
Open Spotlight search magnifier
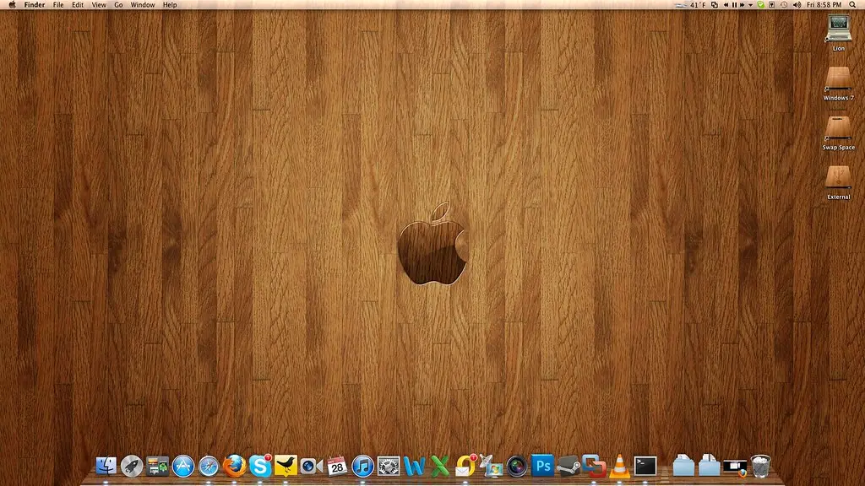tap(852, 5)
